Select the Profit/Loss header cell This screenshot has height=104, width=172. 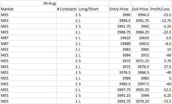click(x=161, y=9)
